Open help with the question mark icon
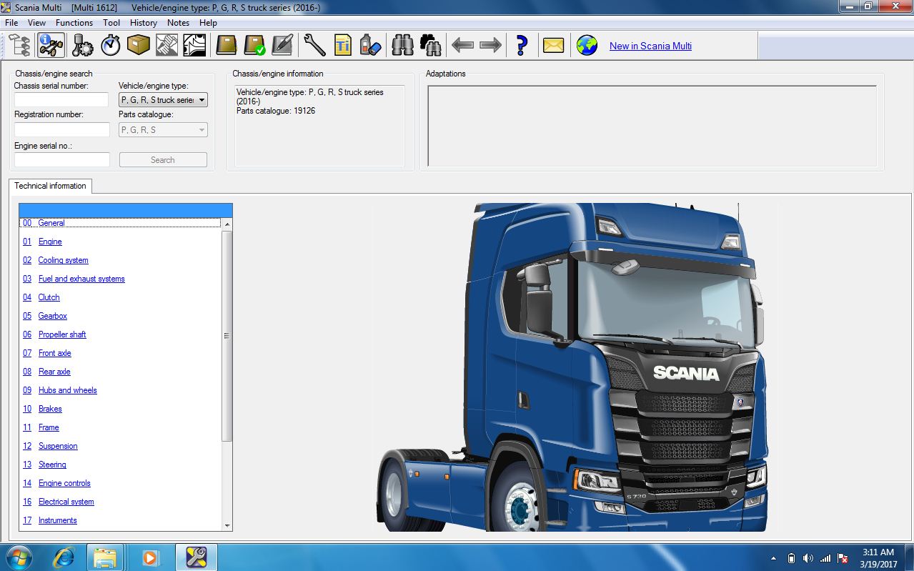This screenshot has height=571, width=914. point(522,46)
